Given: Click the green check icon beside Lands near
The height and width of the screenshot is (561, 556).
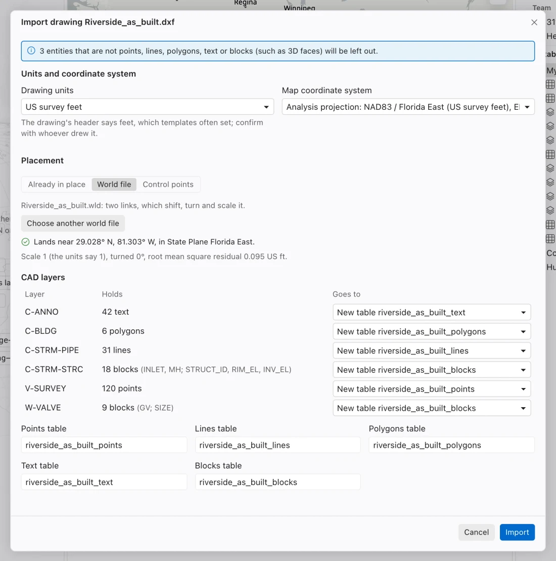Looking at the screenshot, I should 25,242.
